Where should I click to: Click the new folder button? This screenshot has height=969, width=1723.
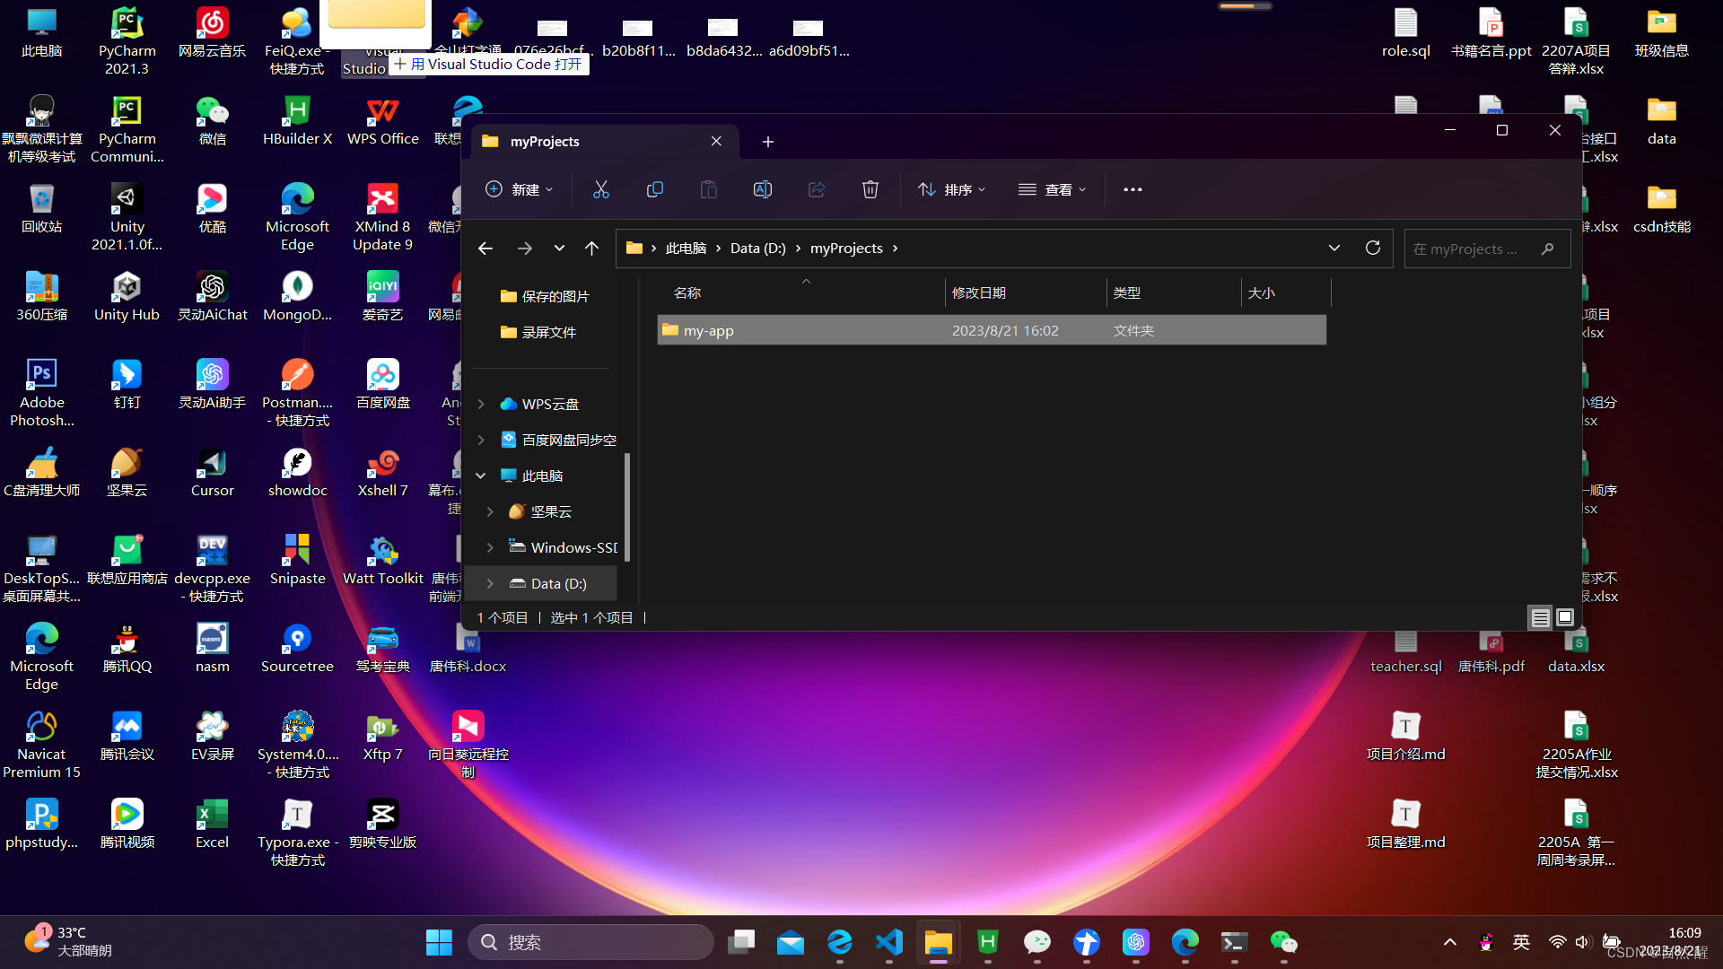[519, 189]
